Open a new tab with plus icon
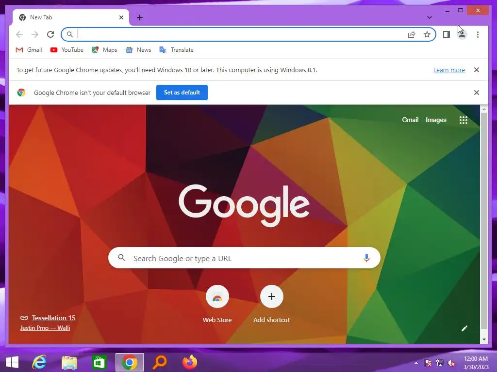The image size is (497, 372). (x=140, y=17)
